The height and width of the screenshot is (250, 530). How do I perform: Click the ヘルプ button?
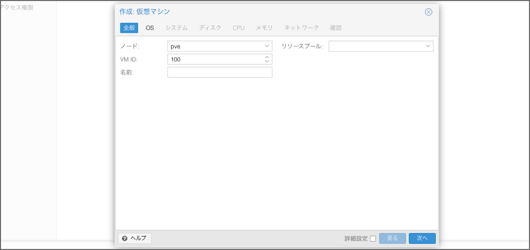pyautogui.click(x=135, y=238)
